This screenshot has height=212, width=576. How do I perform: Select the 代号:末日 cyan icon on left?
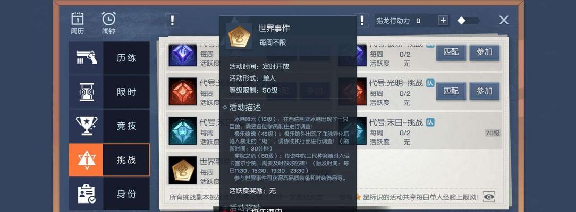[183, 131]
